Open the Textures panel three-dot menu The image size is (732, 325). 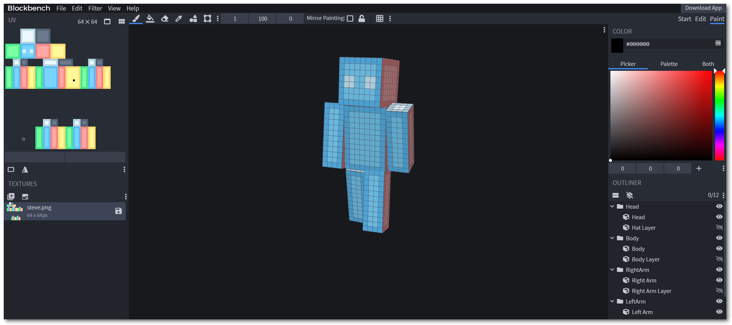click(x=126, y=196)
